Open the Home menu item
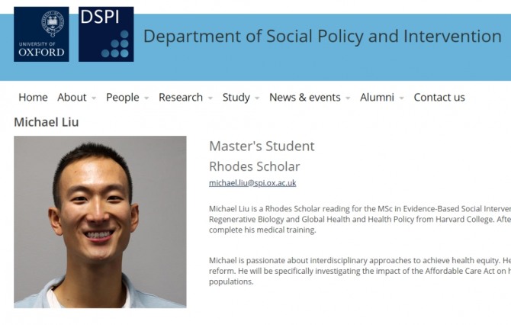This screenshot has height=325, width=511. click(33, 98)
